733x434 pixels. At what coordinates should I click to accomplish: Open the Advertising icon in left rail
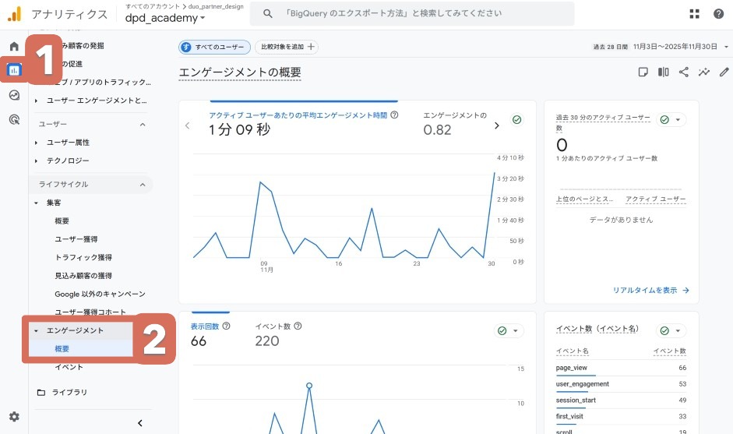coord(14,119)
